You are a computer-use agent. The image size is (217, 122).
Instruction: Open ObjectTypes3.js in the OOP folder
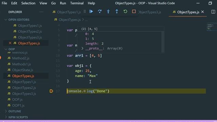tap(24, 94)
